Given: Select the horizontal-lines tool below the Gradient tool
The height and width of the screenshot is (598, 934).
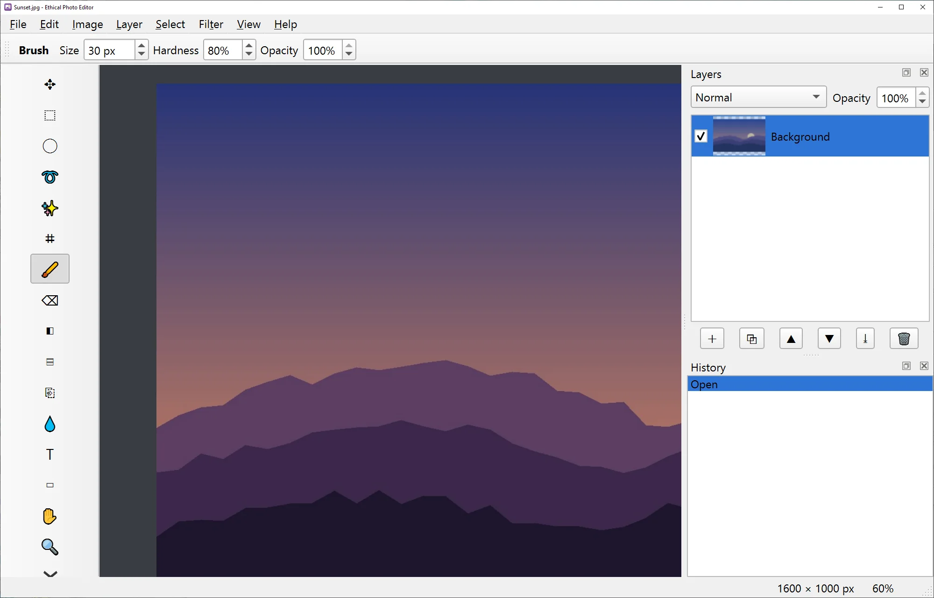Looking at the screenshot, I should coord(50,362).
